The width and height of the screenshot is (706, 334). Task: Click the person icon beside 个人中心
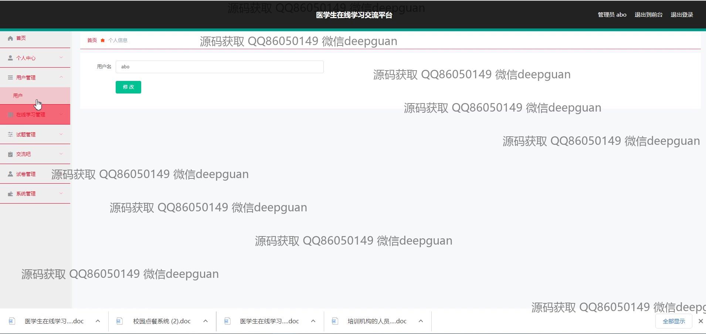tap(10, 58)
